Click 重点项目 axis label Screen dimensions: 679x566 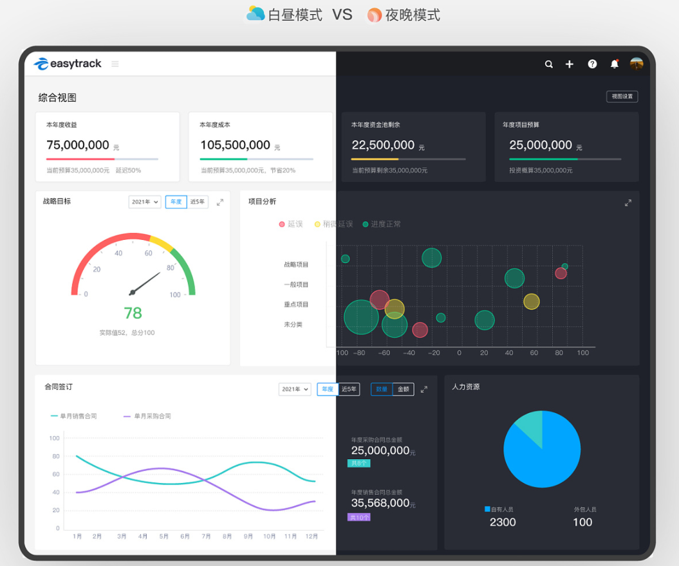[296, 305]
